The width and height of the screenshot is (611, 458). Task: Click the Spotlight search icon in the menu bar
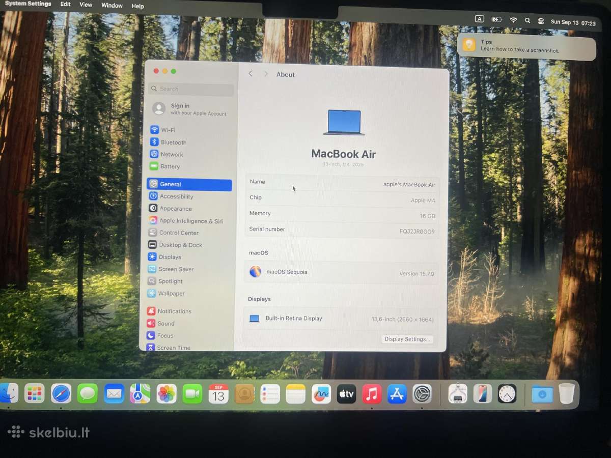pos(527,20)
